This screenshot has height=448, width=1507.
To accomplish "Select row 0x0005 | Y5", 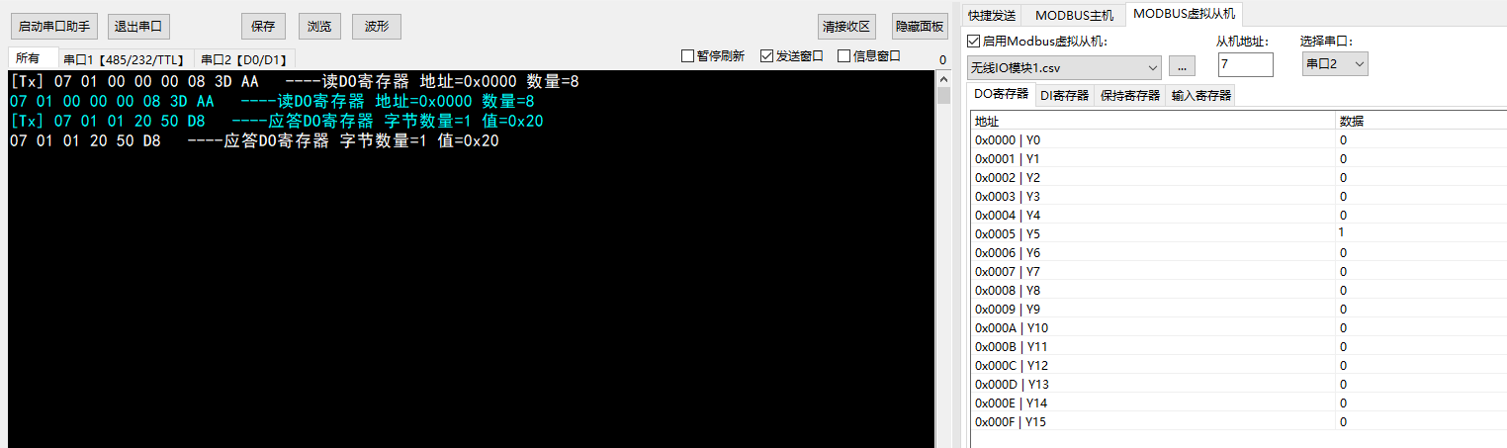I will 1238,233.
